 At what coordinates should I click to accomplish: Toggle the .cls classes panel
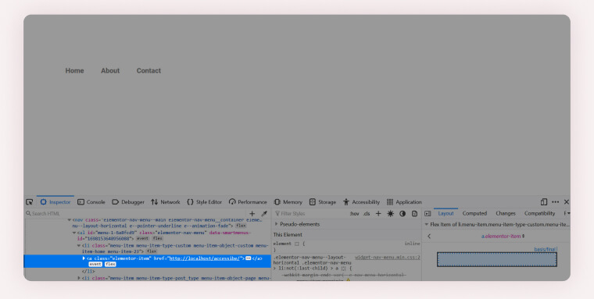(367, 213)
